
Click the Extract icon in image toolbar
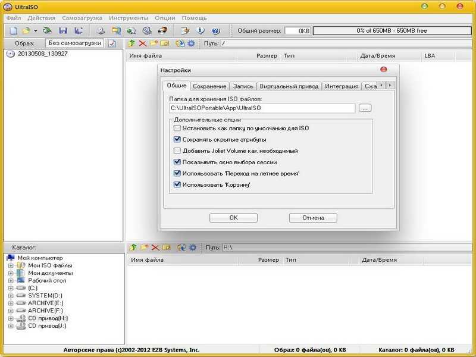click(180, 43)
